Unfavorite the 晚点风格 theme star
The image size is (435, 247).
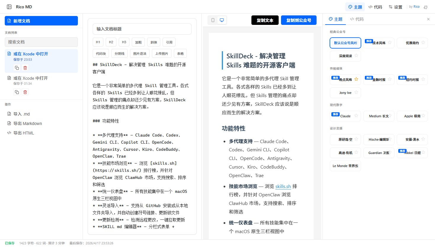[356, 79]
